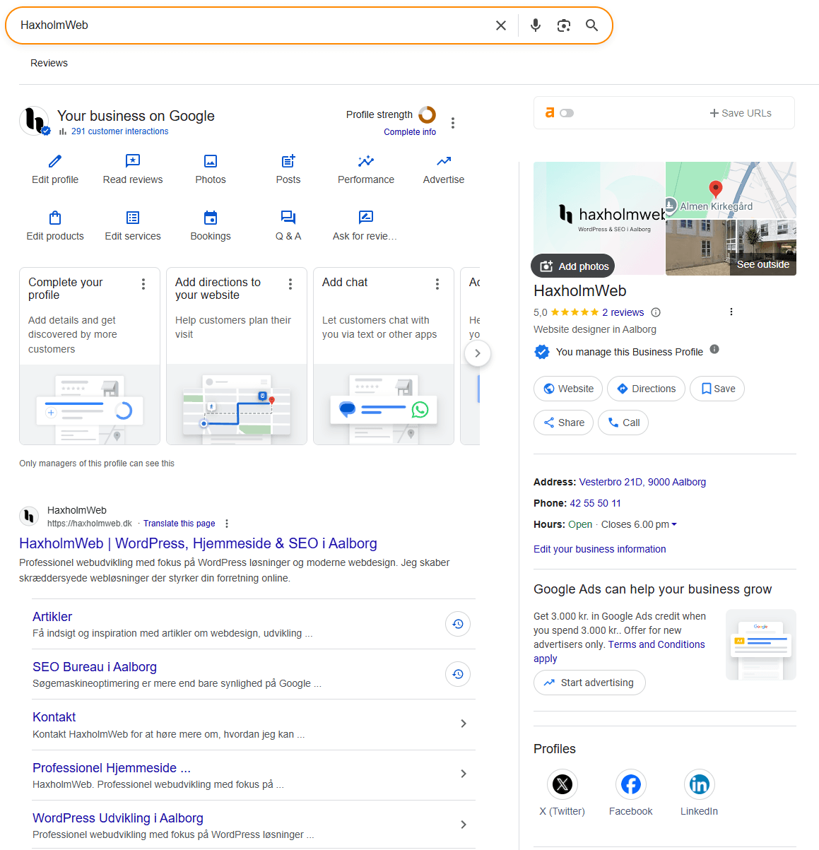Expand the hours dropdown showing Closes 6.00 pm
The image size is (819, 850).
(673, 524)
